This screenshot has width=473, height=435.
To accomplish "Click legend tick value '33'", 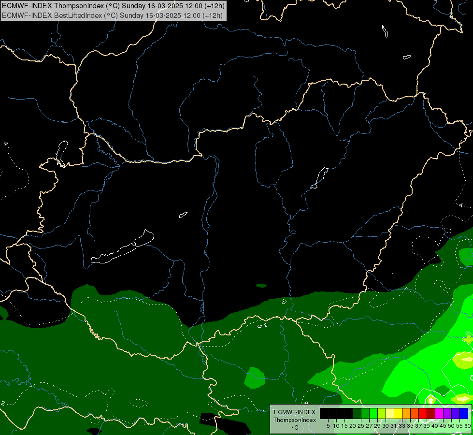I will 402,426.
